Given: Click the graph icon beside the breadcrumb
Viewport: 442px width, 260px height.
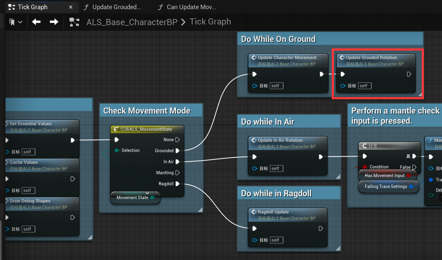Looking at the screenshot, I should (74, 22).
